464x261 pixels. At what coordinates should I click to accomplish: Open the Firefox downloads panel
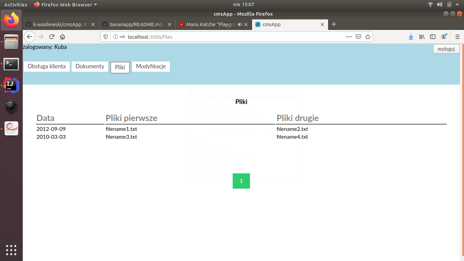411,37
